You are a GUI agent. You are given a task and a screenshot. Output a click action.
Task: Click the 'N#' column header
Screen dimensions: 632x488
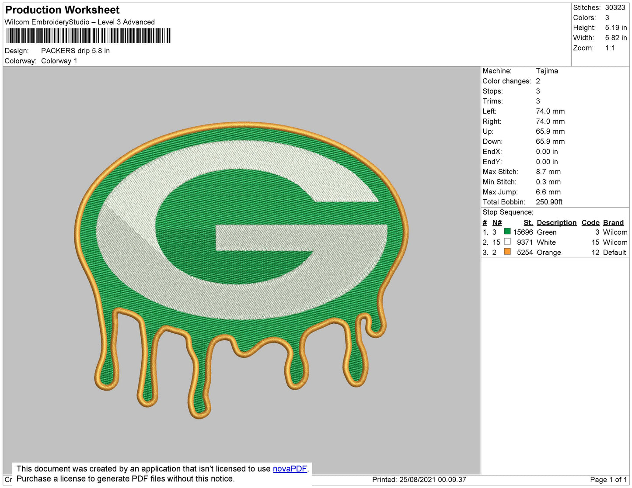(497, 223)
